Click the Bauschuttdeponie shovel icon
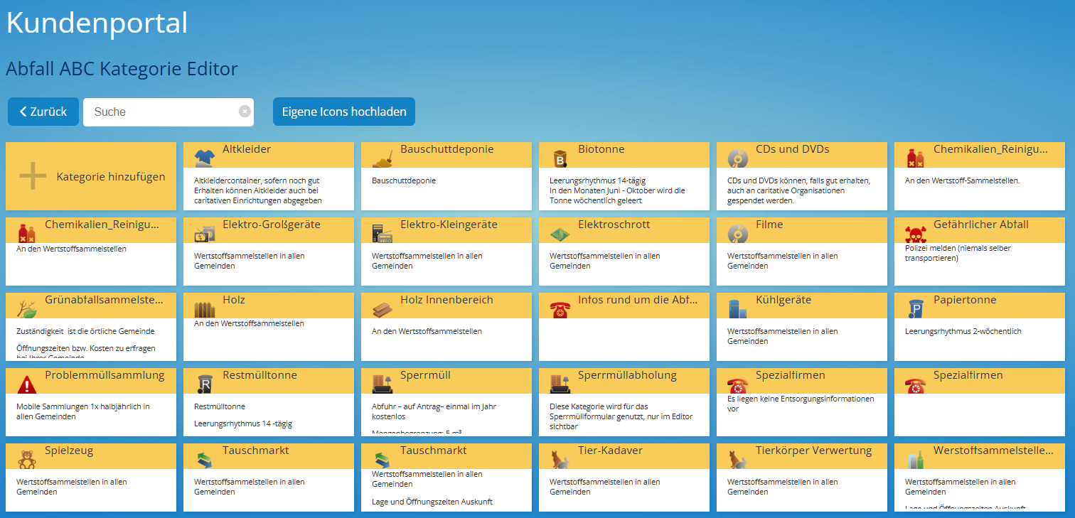Viewport: 1075px width, 518px height. coord(382,158)
